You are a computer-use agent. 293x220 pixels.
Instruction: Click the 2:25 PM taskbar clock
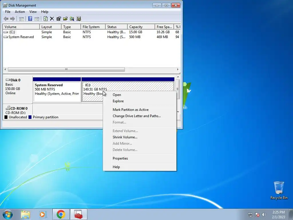point(278,212)
